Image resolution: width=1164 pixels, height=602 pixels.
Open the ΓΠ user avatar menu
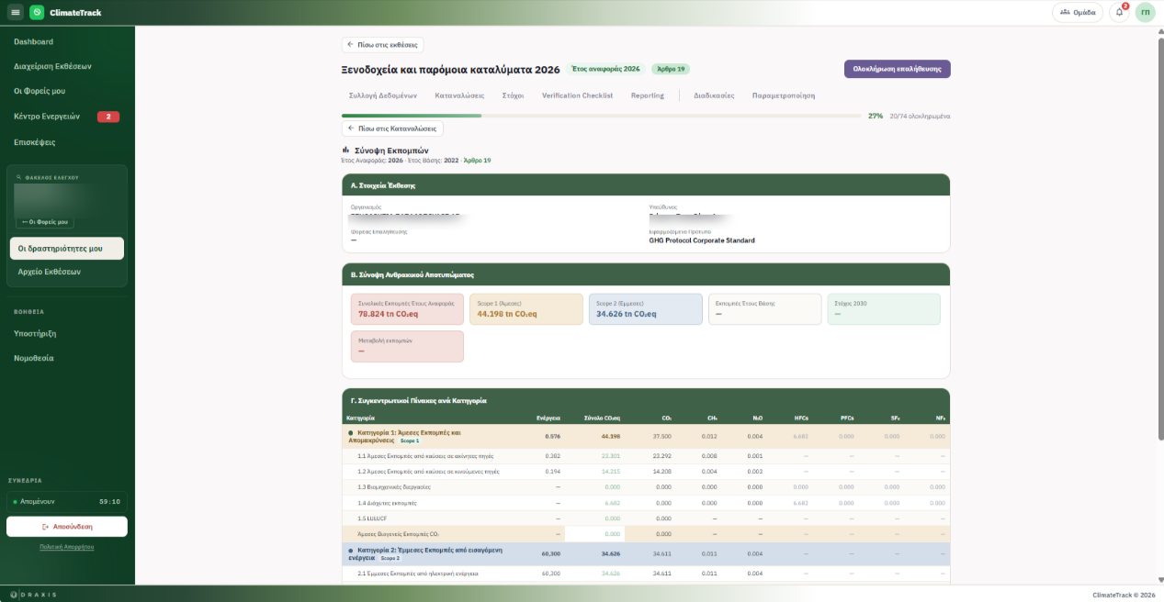1145,12
